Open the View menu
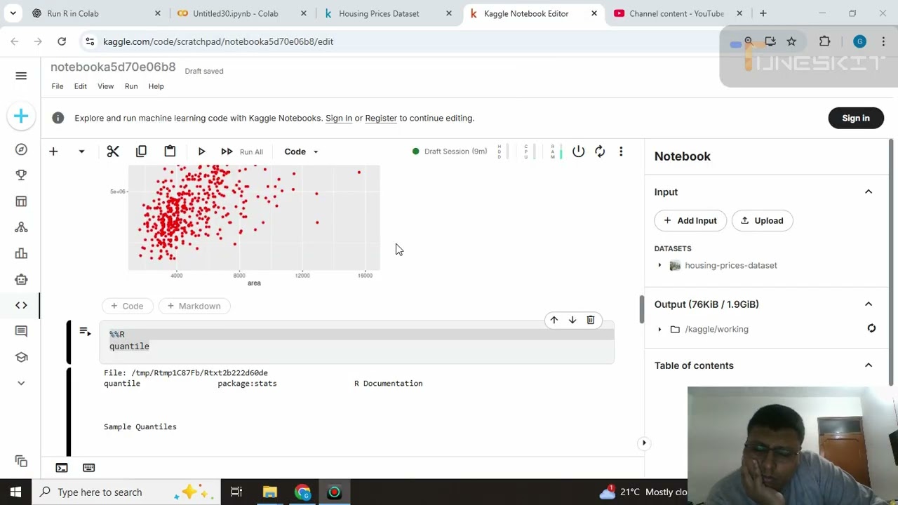This screenshot has height=505, width=898. [105, 86]
